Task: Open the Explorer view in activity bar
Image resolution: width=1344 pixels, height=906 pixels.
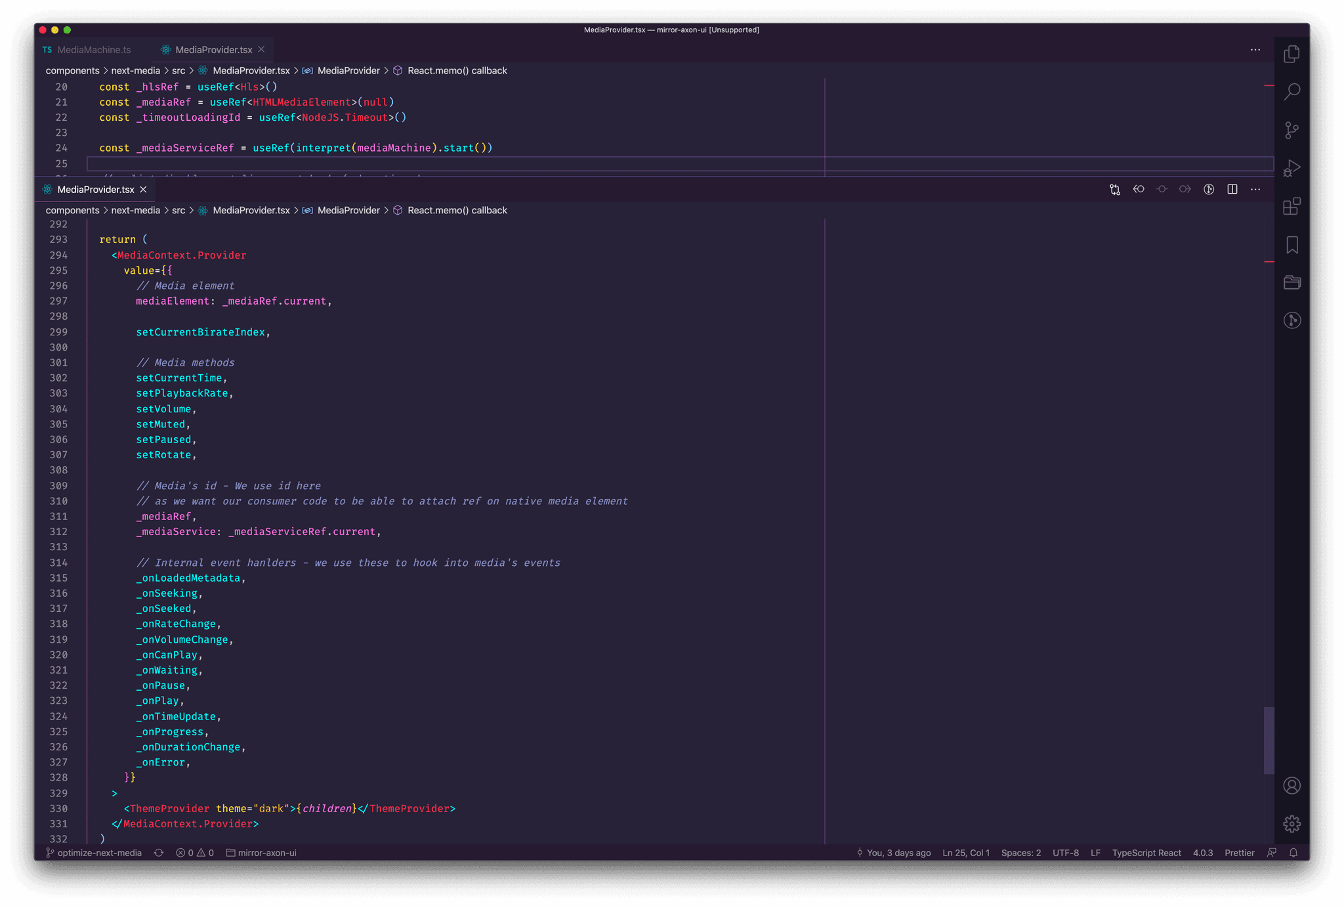Action: [x=1291, y=54]
